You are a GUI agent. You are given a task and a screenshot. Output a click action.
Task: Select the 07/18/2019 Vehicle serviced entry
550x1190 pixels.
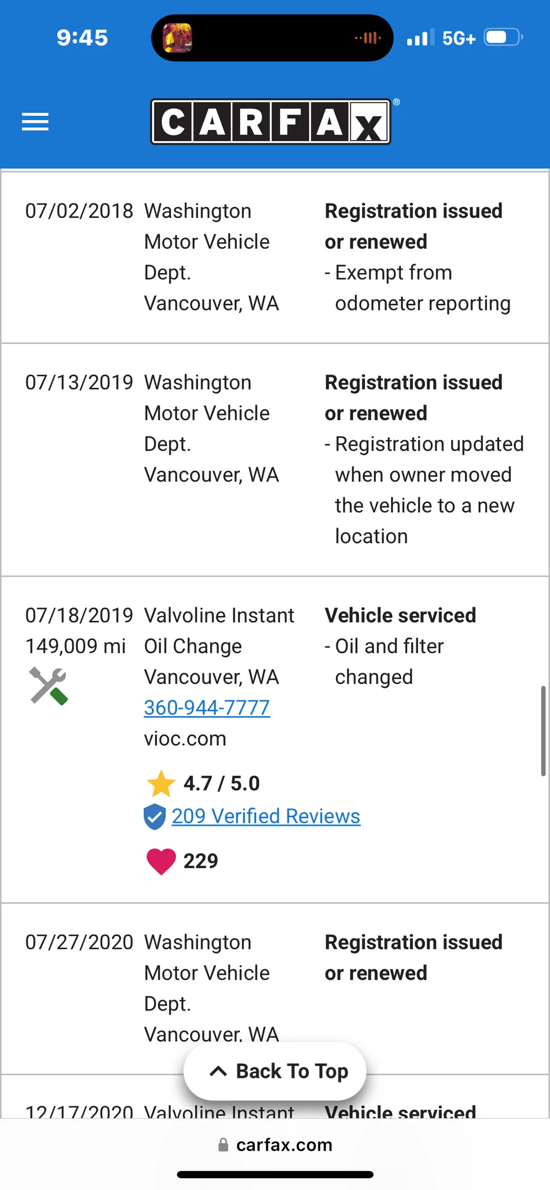pos(275,739)
